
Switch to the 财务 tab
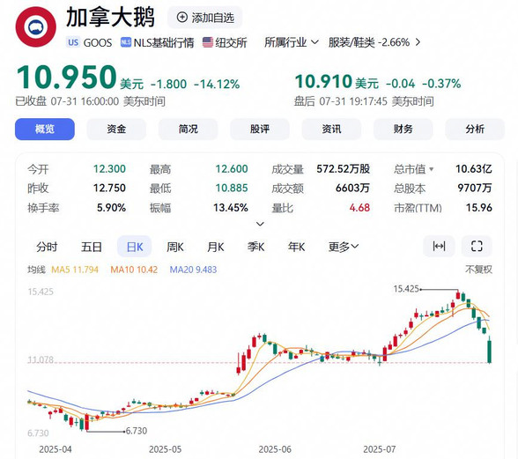click(403, 129)
